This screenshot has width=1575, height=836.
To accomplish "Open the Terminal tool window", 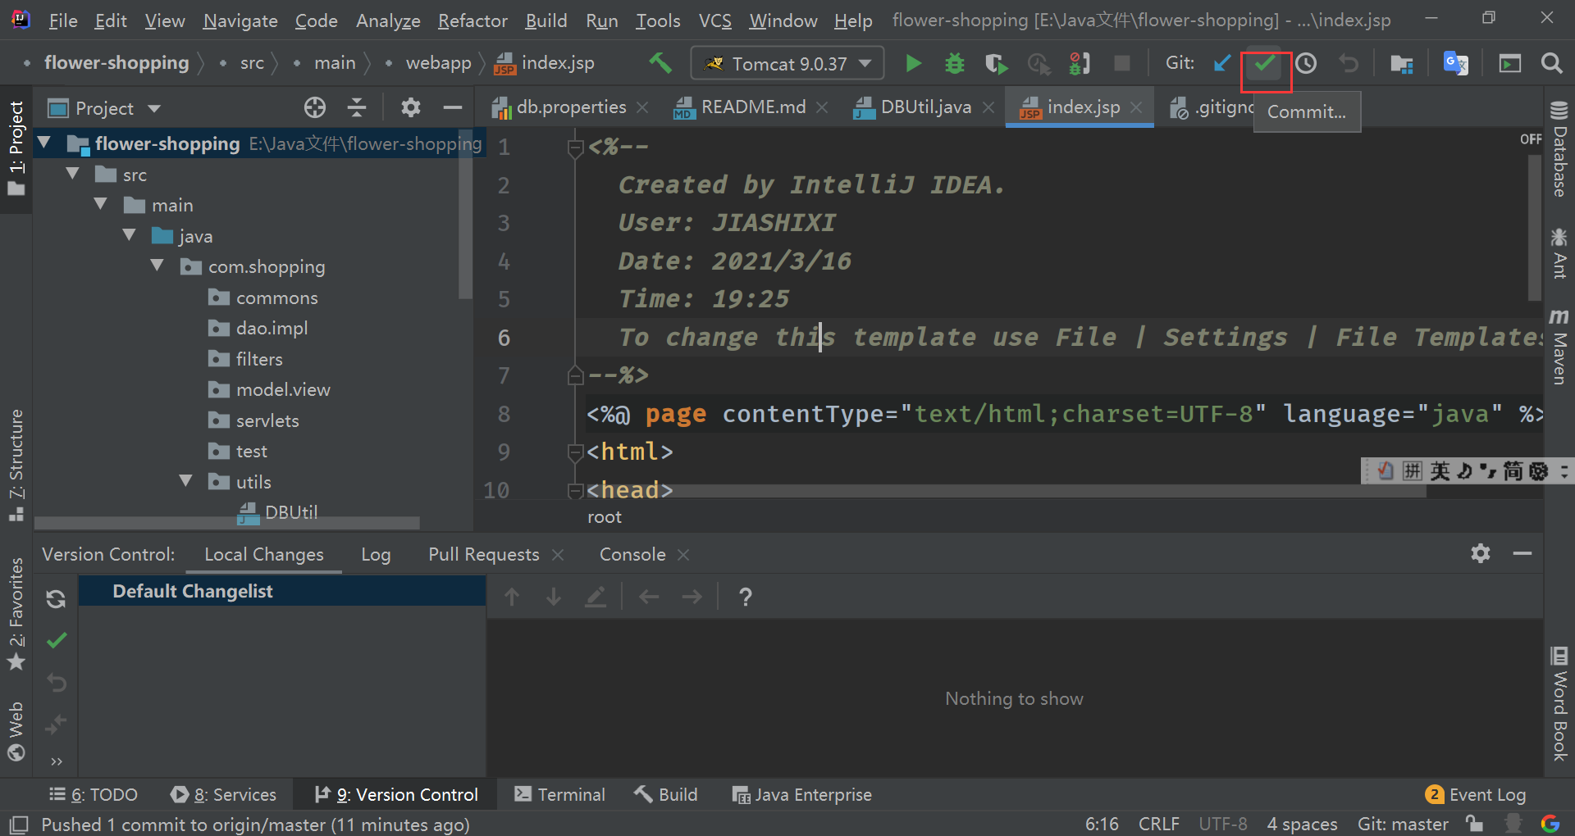I will (559, 794).
